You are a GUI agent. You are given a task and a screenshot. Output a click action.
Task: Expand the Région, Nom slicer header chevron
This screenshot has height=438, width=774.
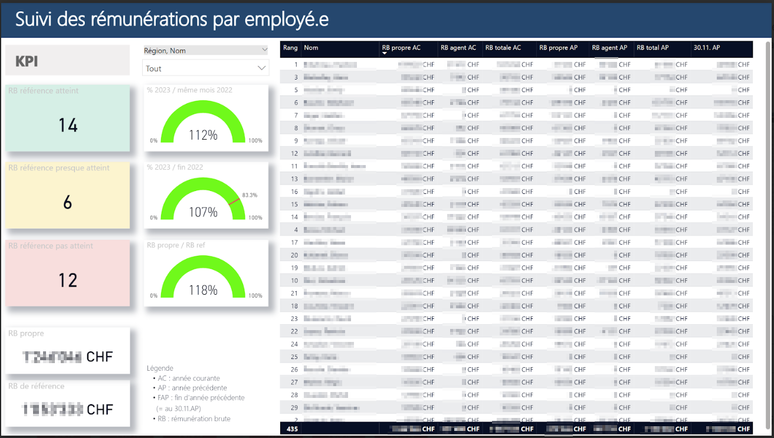point(263,51)
